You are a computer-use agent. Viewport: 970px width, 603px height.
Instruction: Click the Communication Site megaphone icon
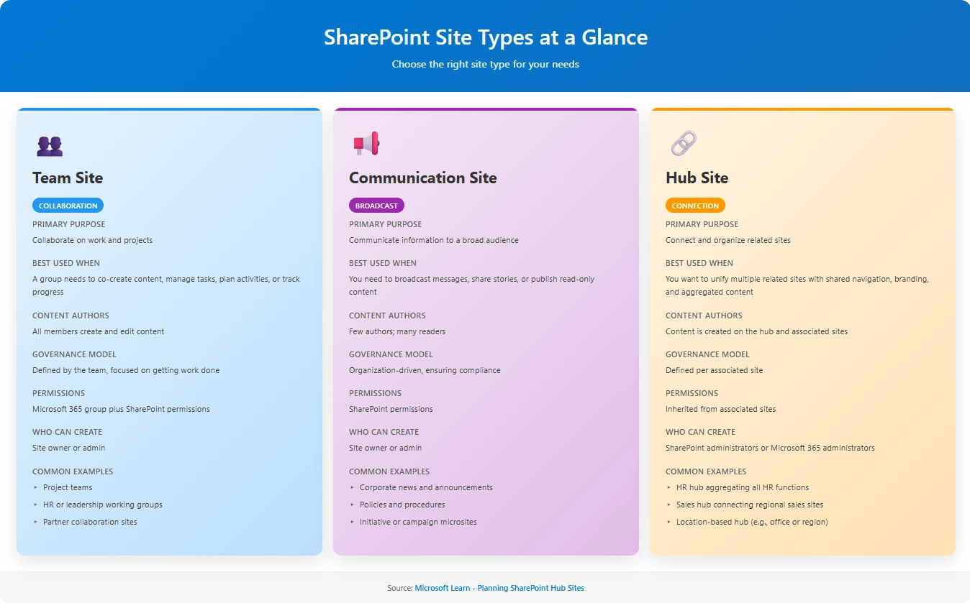[x=366, y=144]
